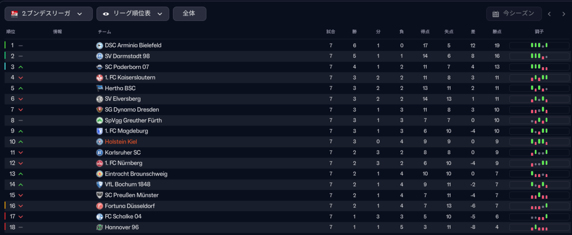Open SV Darmstadt 98 team link
The image size is (572, 235).
click(127, 56)
